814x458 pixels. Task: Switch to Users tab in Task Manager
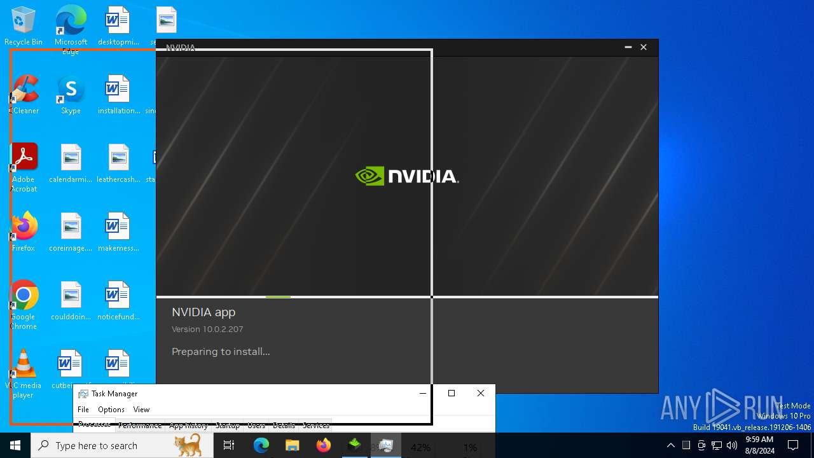256,426
